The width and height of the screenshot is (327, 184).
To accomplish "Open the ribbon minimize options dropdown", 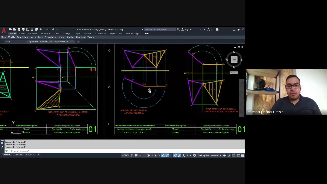I will pos(149,33).
